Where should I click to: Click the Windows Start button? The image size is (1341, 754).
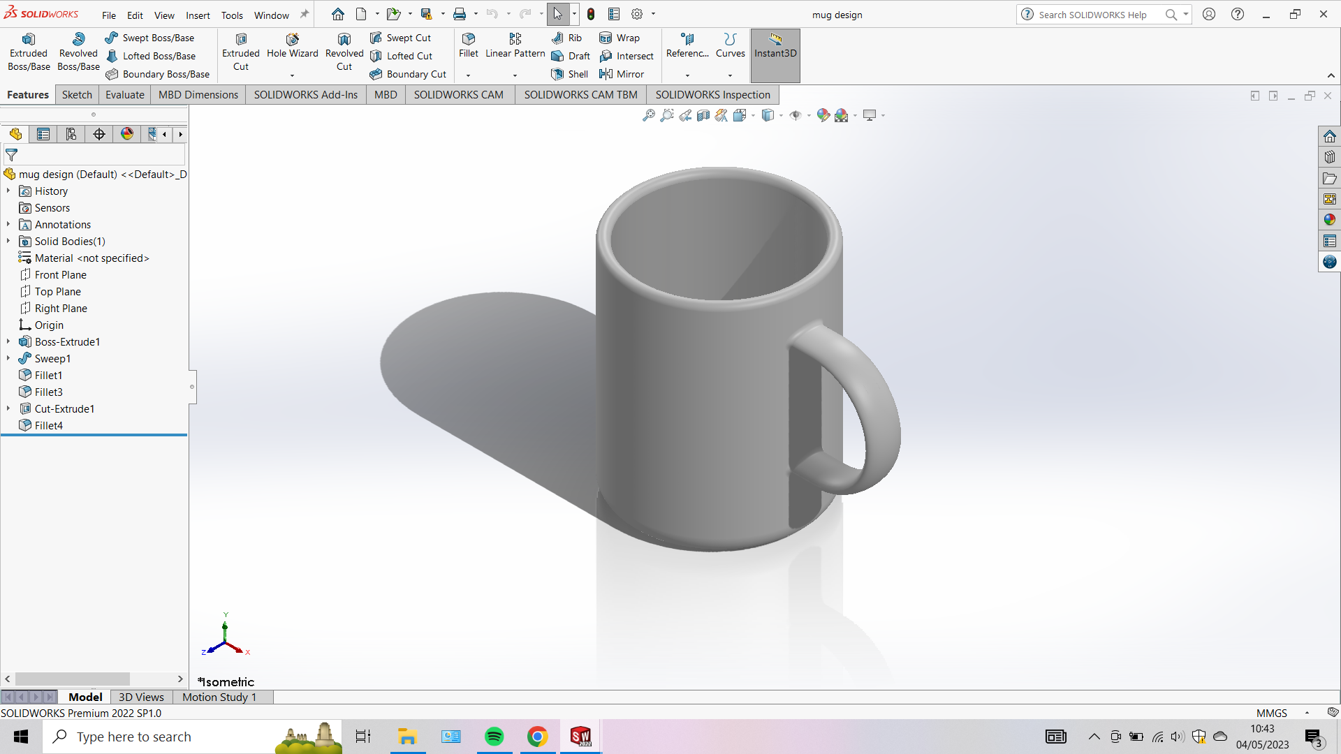click(21, 737)
